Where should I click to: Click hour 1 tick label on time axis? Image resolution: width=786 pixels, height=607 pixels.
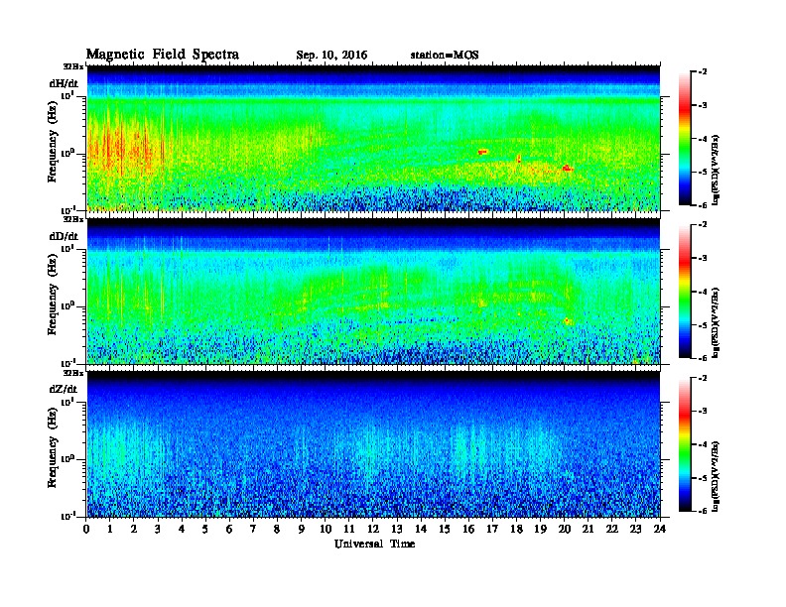pyautogui.click(x=110, y=530)
